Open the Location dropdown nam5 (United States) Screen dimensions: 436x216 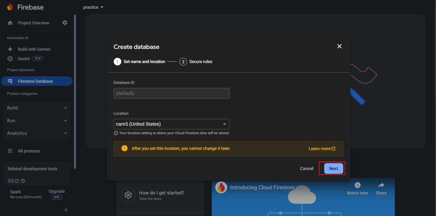click(171, 124)
